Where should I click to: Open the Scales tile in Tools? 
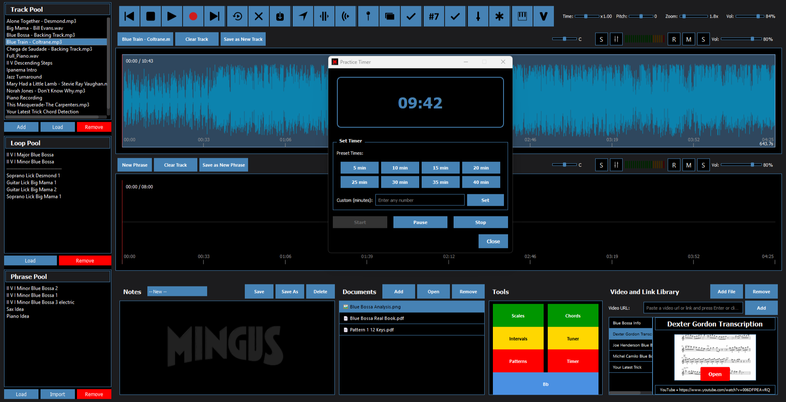point(518,316)
